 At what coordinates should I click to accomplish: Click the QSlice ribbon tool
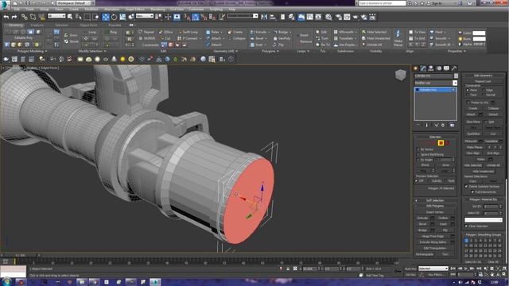point(166,32)
